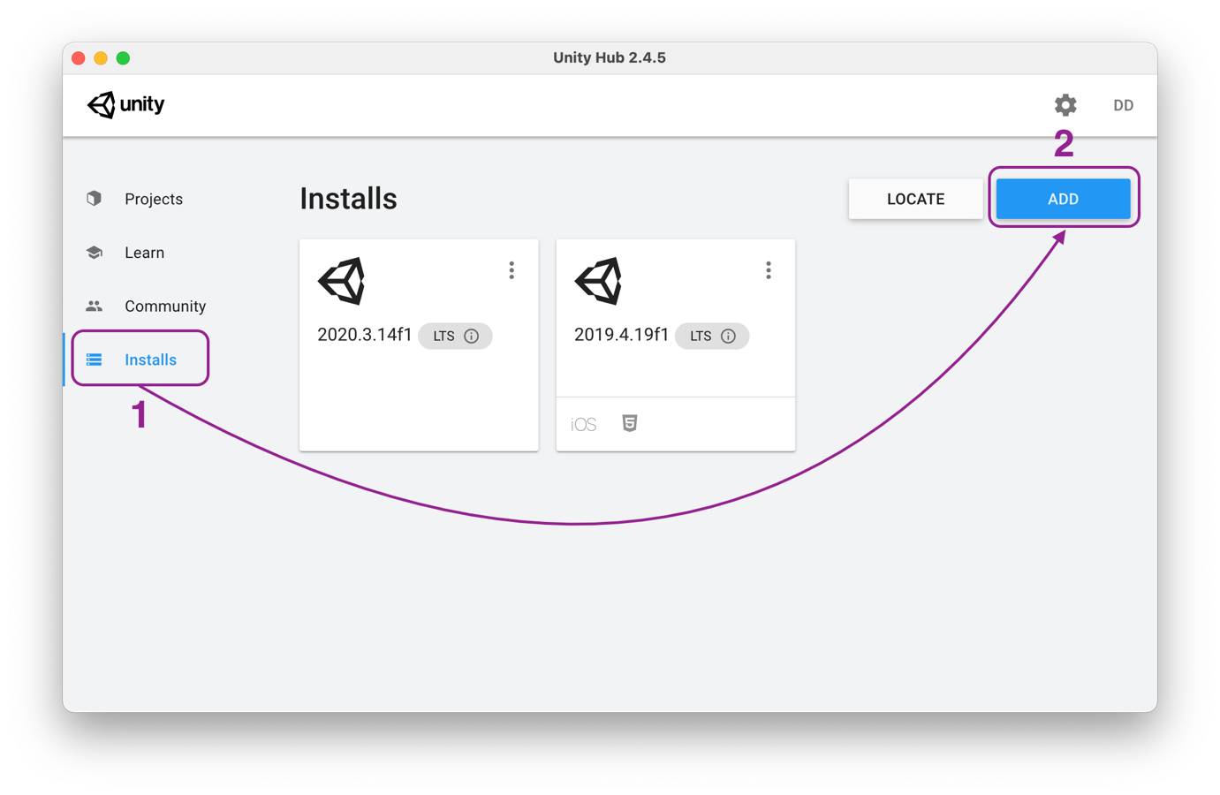This screenshot has width=1220, height=795.
Task: Click the Installs list icon
Action: tap(95, 360)
